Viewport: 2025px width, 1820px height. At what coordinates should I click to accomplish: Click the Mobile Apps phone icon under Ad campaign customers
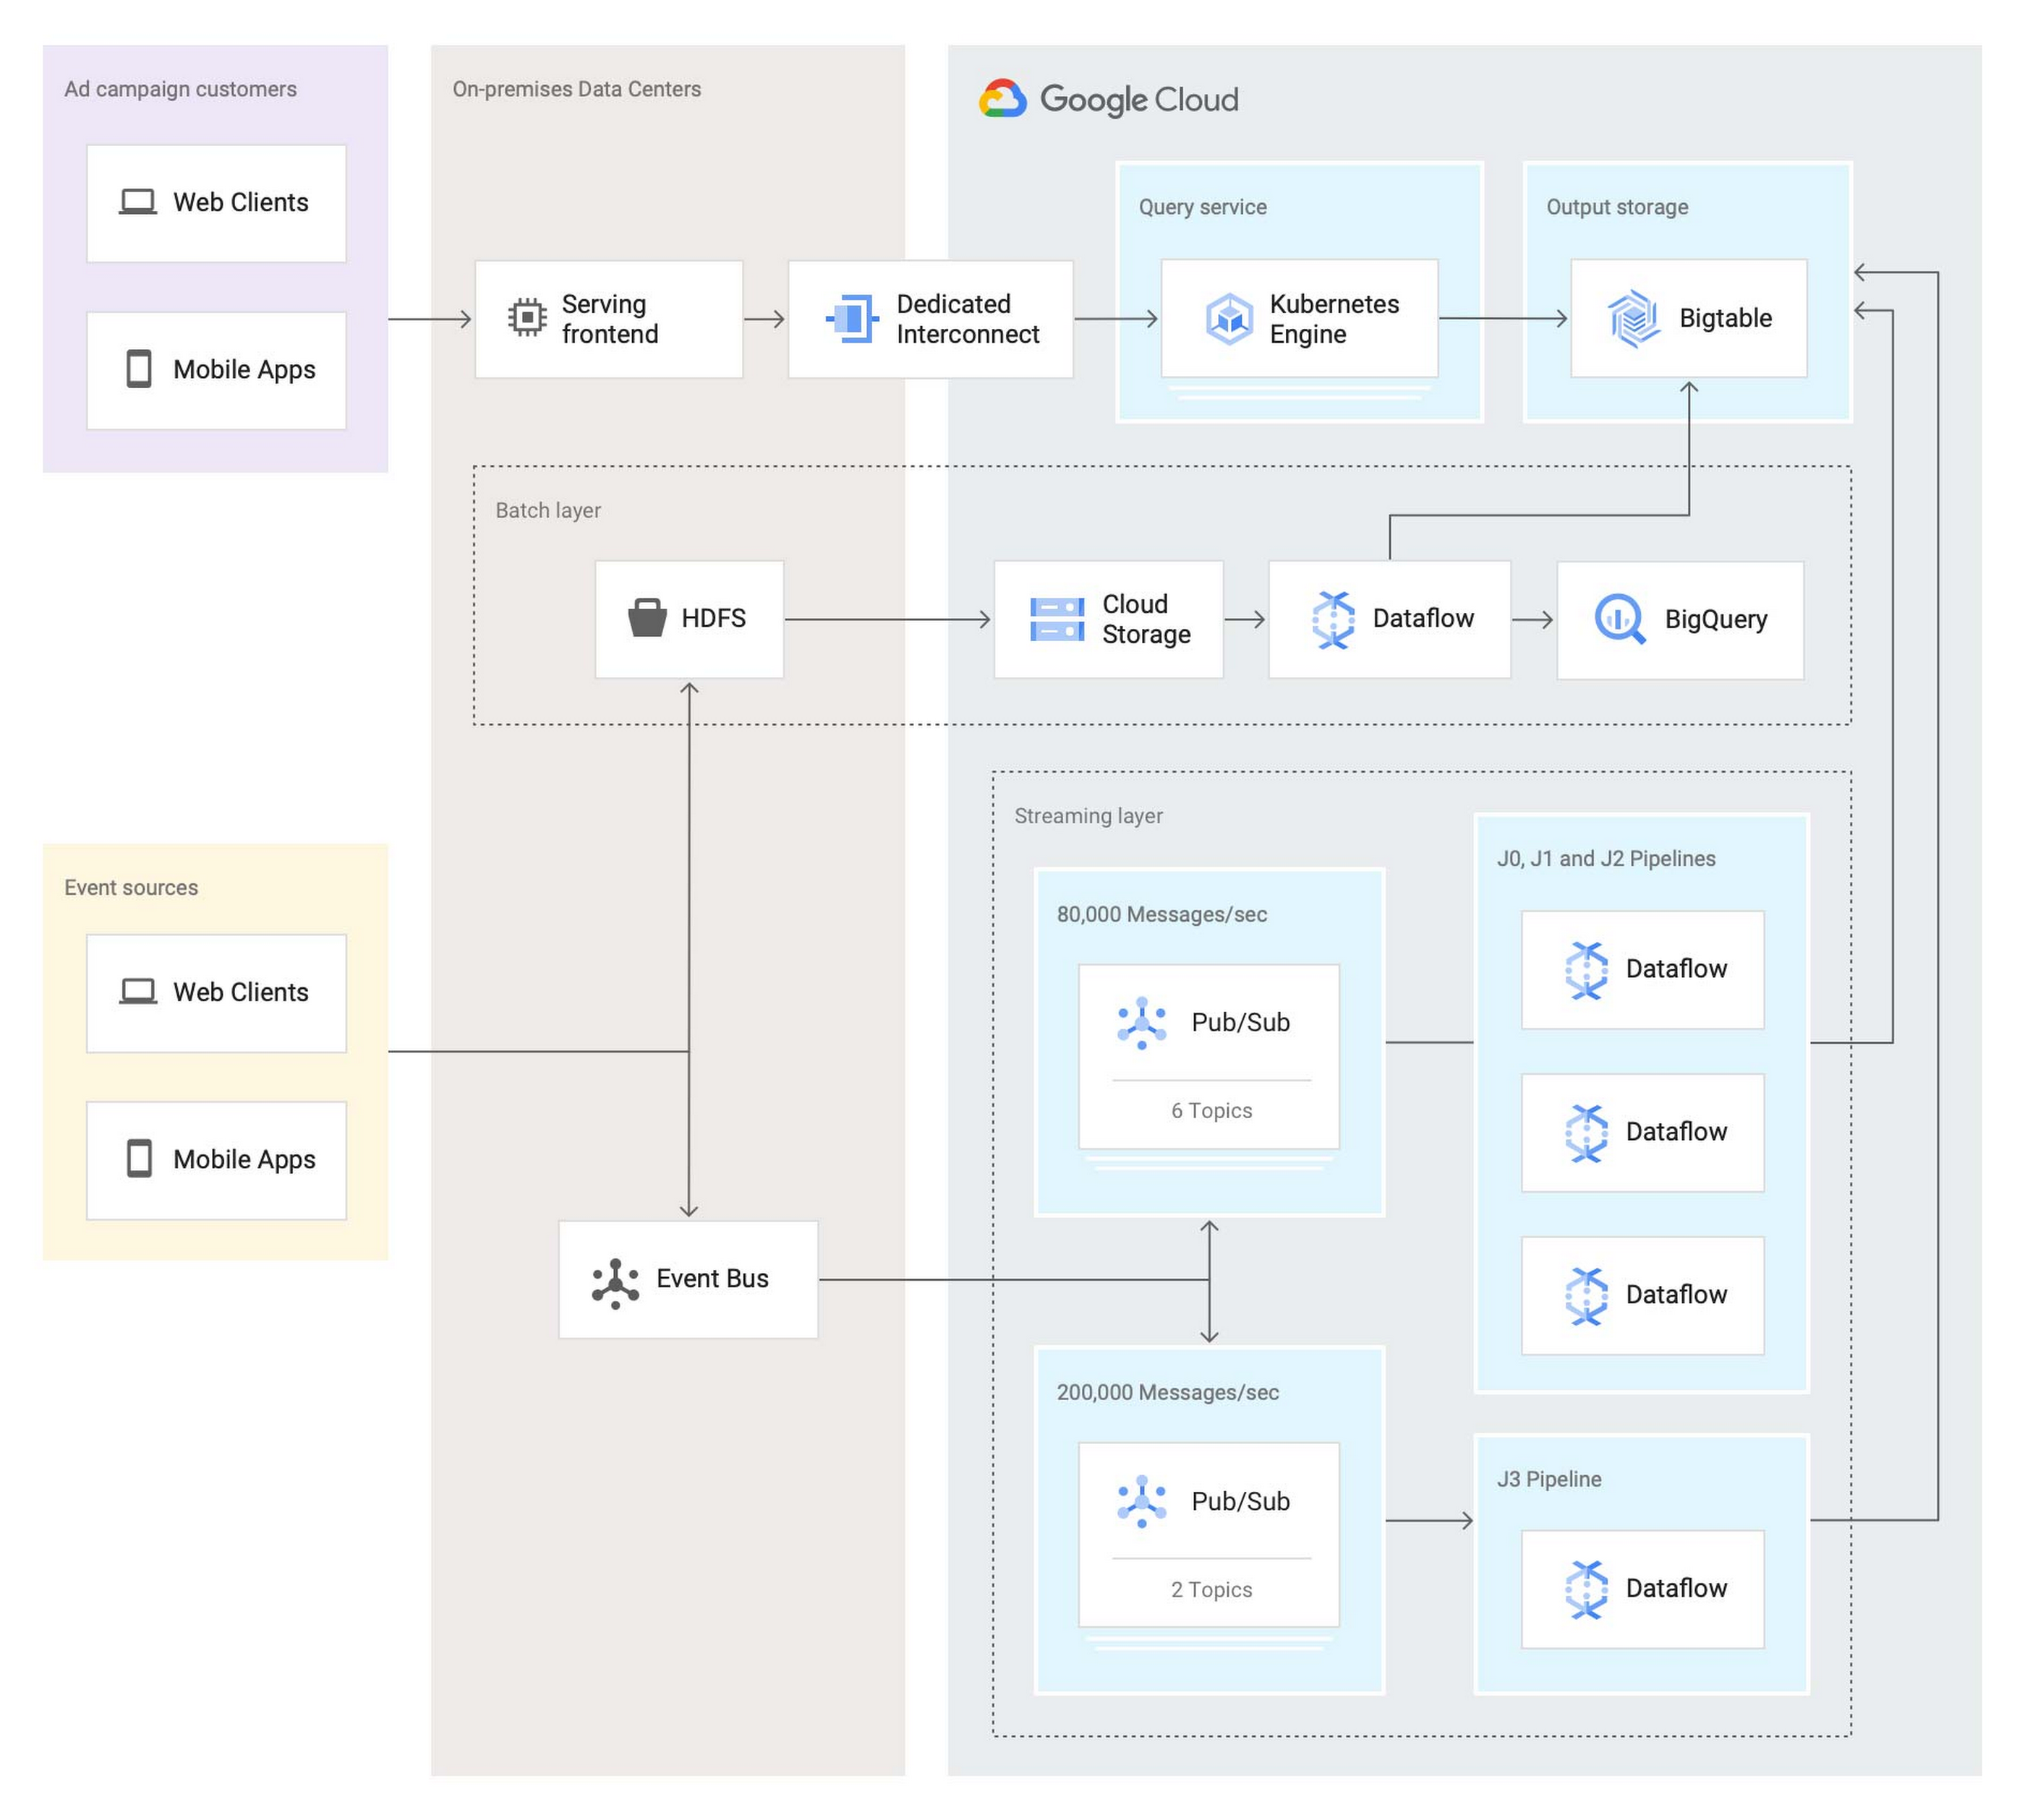(137, 369)
